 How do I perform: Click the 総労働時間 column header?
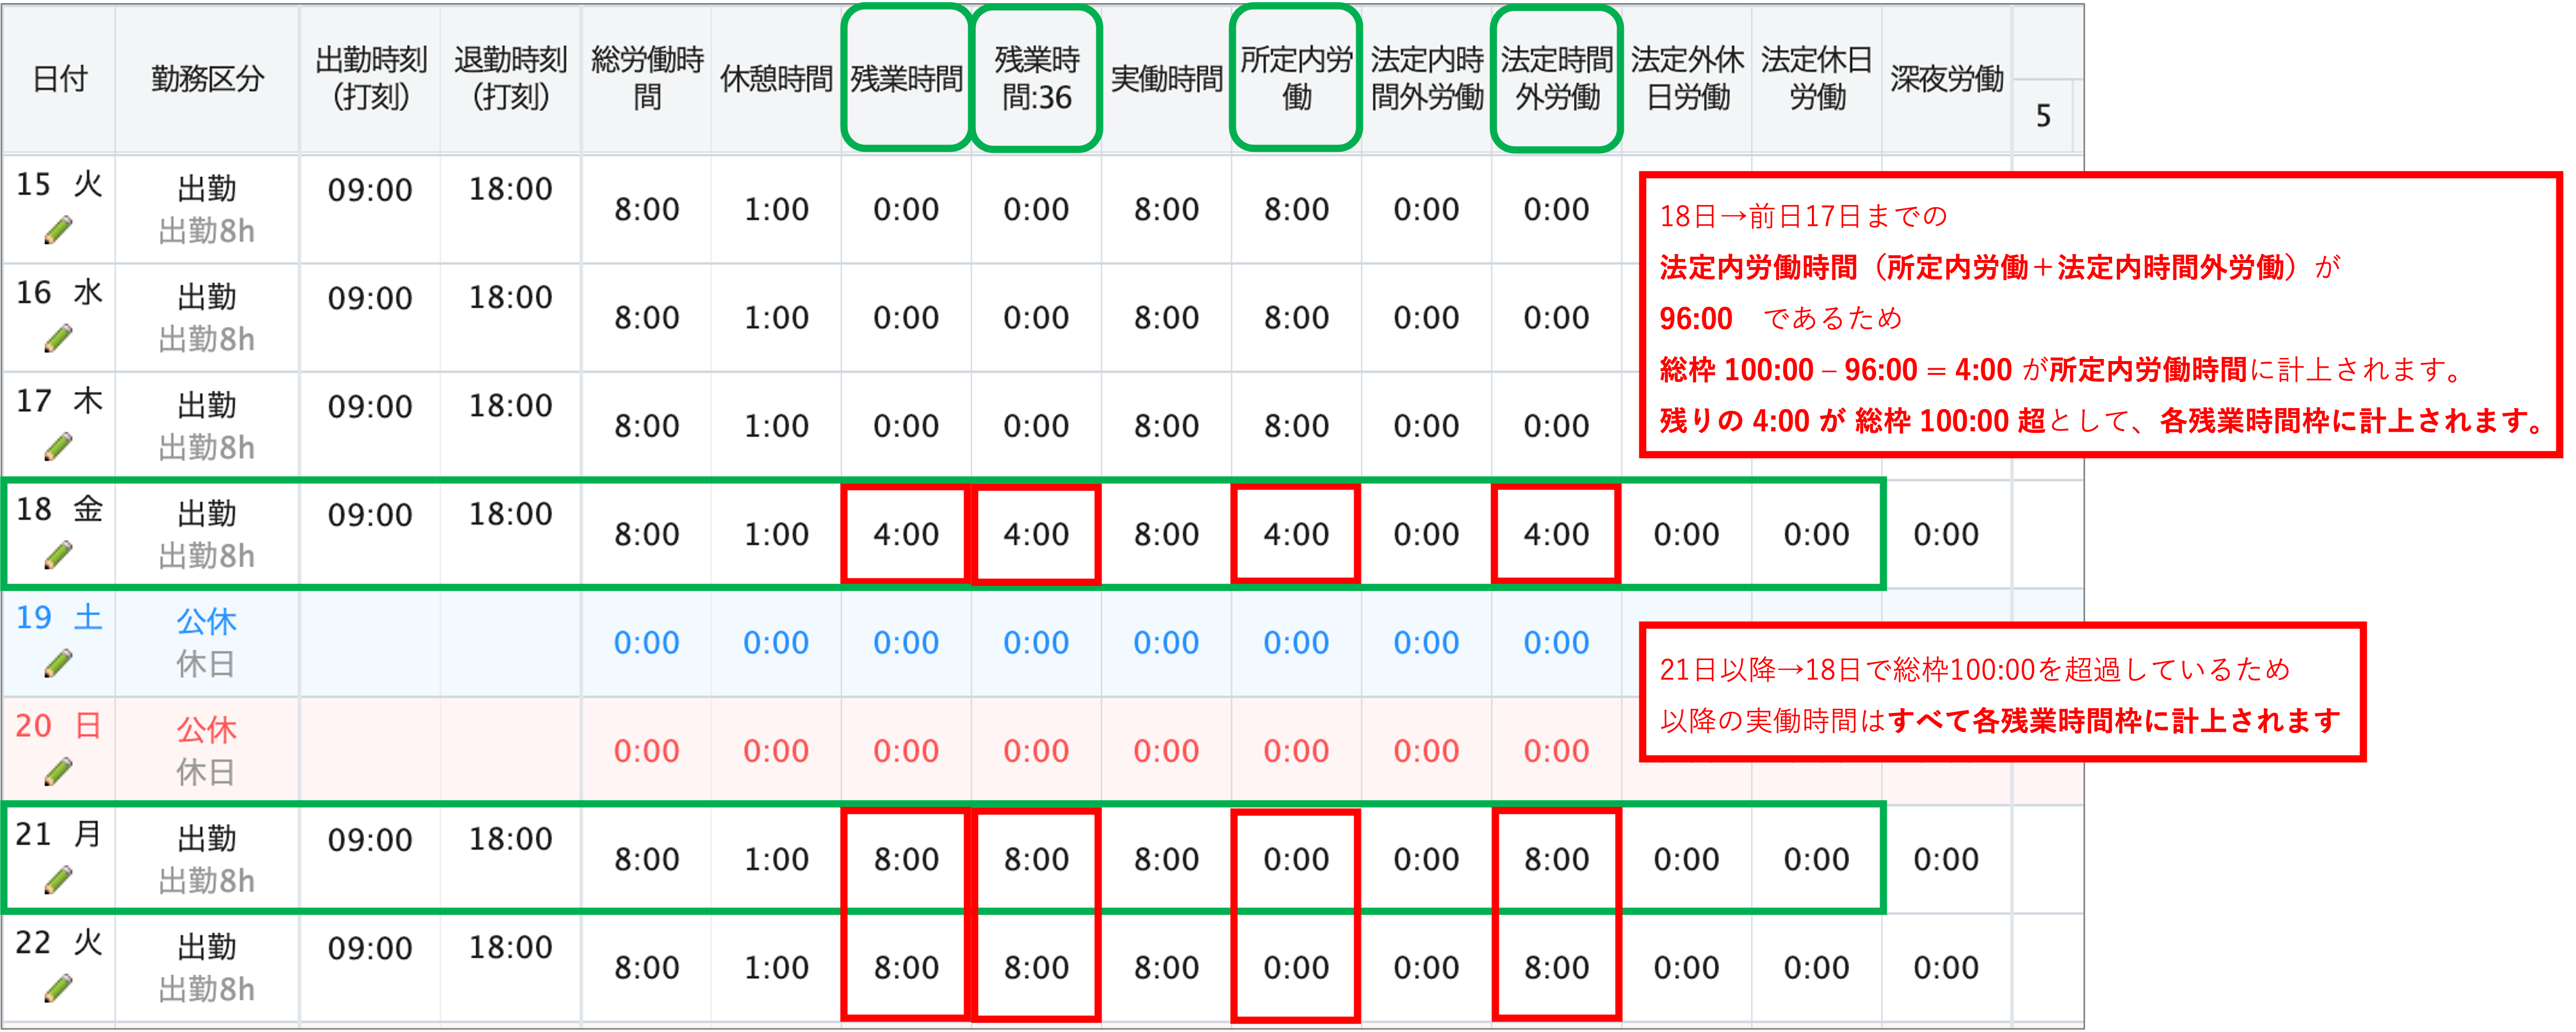click(647, 78)
